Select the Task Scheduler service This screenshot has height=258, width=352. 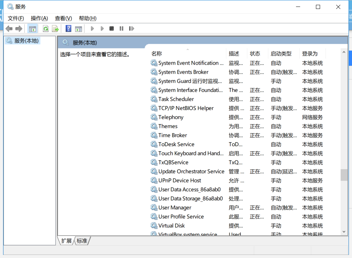[x=237, y=99]
